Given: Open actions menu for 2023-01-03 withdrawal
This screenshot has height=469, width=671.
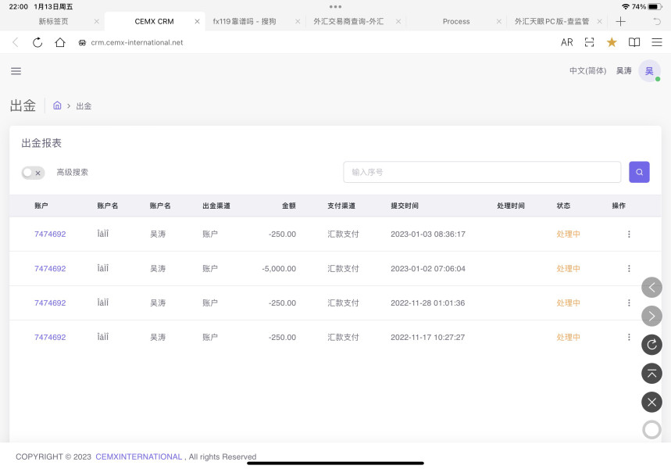Looking at the screenshot, I should click(x=629, y=234).
